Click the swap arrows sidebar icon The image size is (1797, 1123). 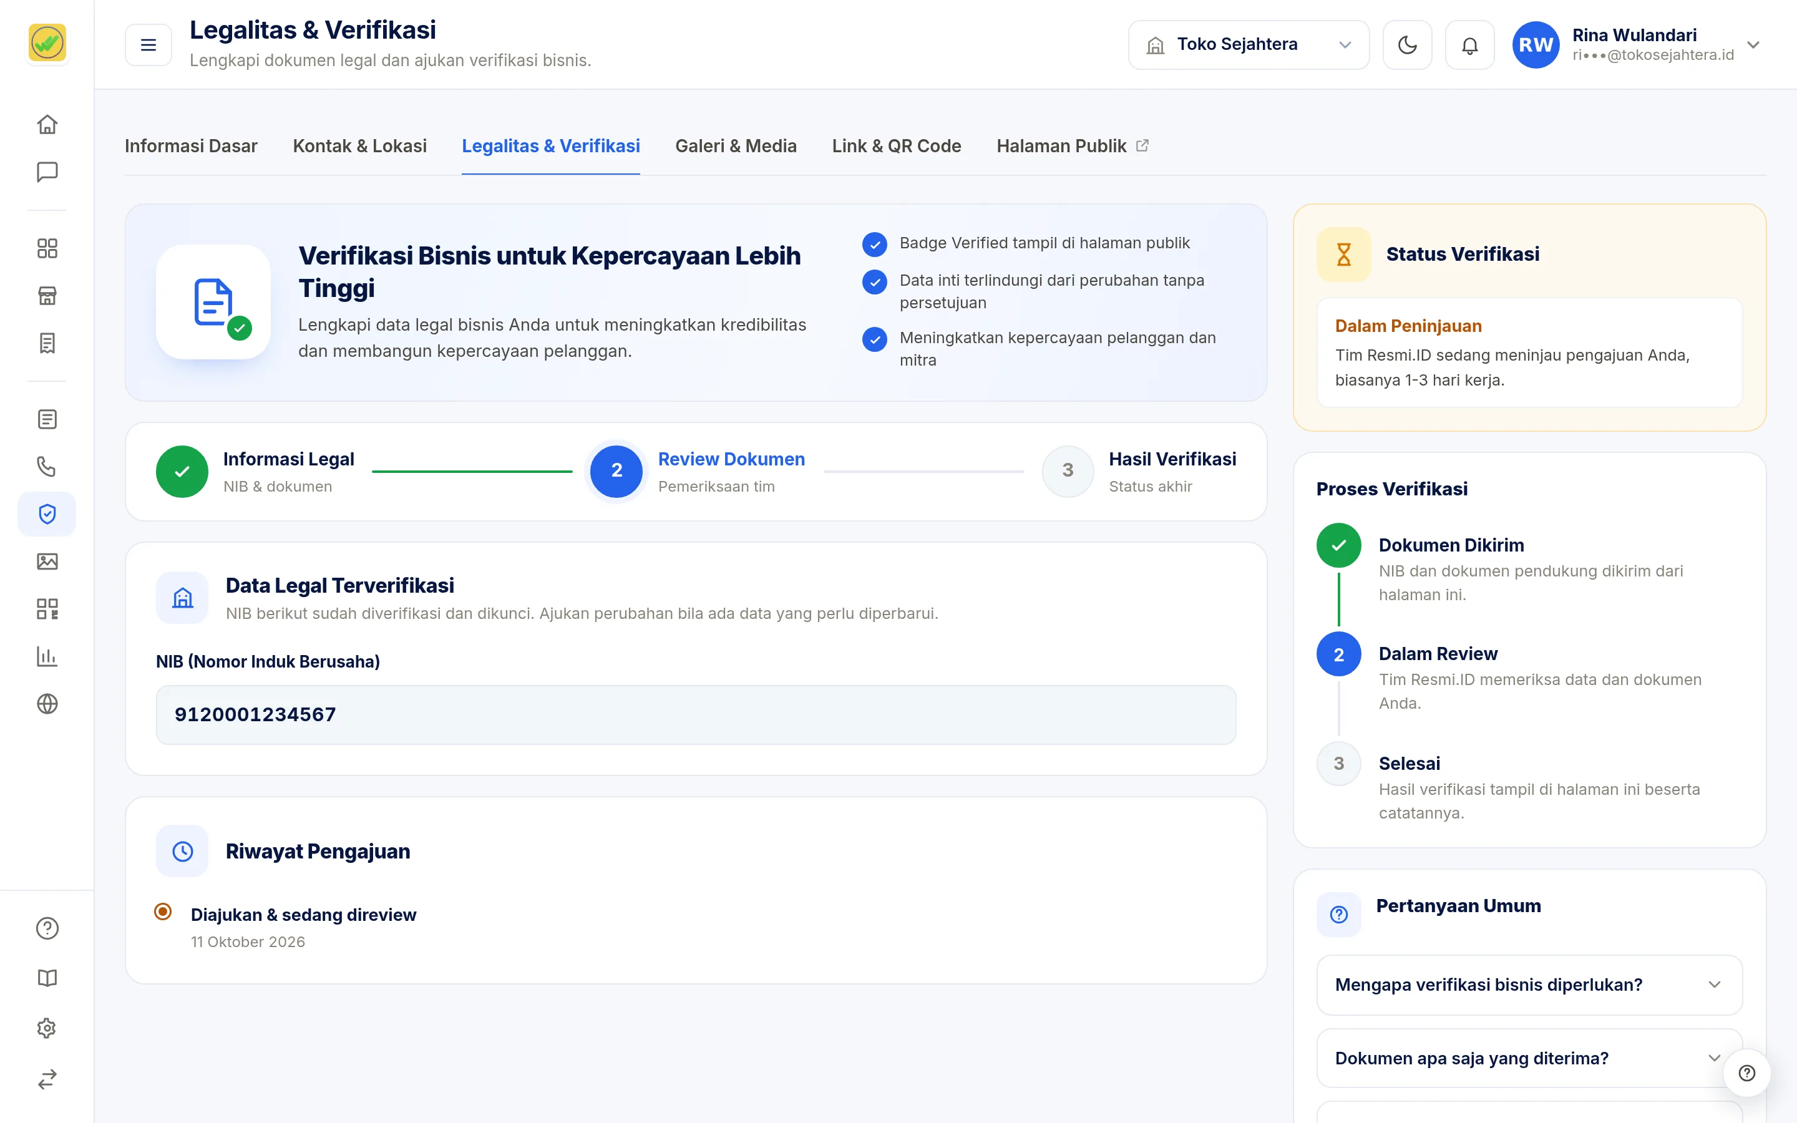47,1079
